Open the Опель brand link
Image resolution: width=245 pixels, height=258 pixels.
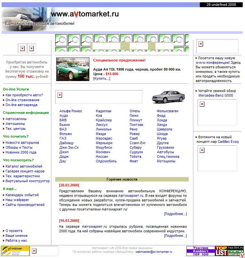(135, 111)
